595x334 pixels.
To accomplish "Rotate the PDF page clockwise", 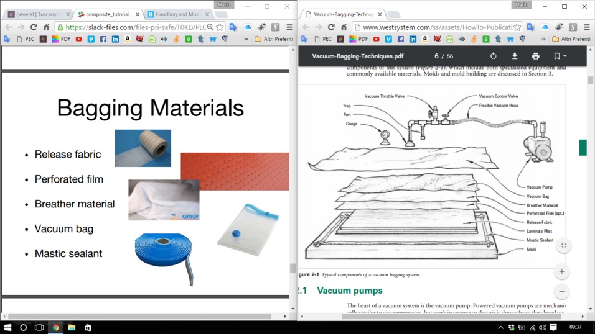I will pos(494,56).
